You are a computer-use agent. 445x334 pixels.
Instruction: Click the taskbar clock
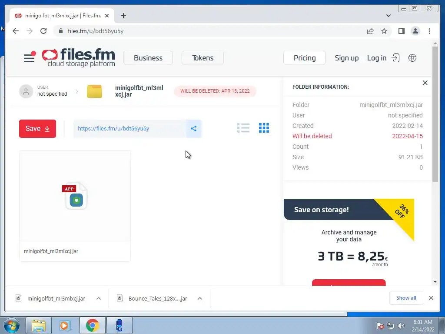pos(423,325)
